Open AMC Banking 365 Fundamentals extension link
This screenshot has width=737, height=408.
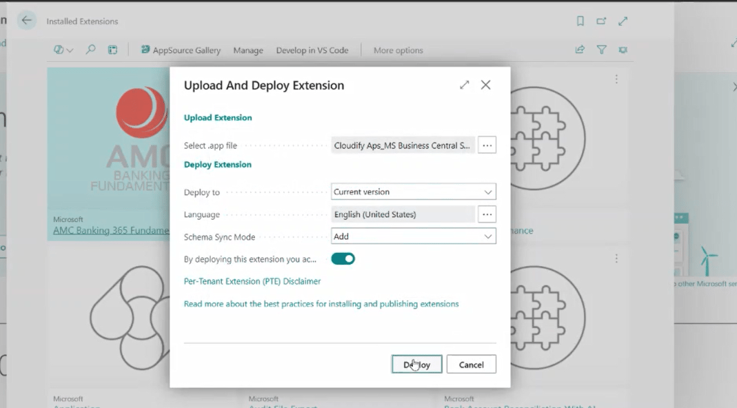(111, 230)
